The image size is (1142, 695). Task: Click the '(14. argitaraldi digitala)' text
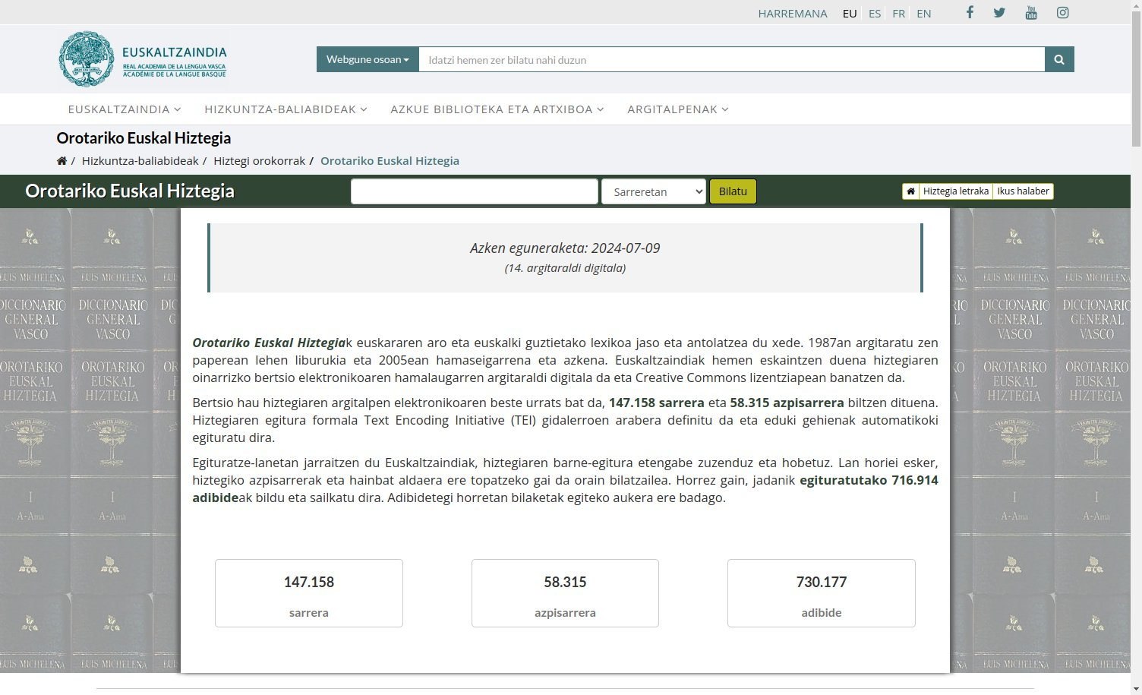point(565,268)
